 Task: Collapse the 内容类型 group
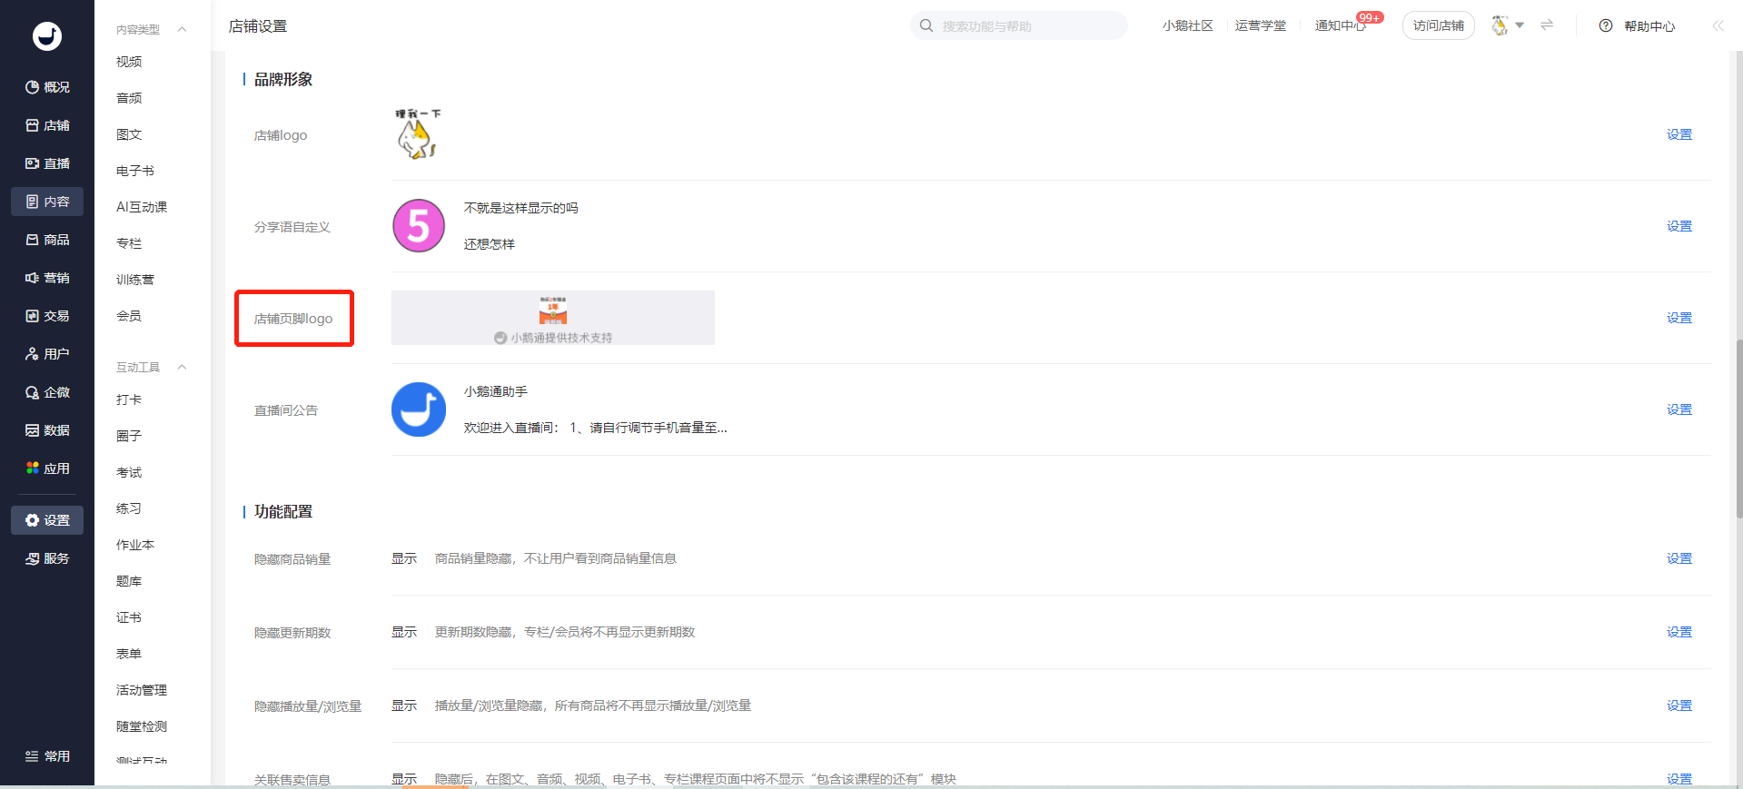point(182,29)
